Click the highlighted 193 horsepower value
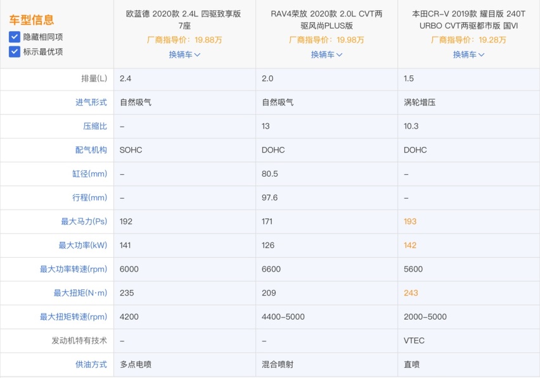540x378 pixels. (x=410, y=222)
